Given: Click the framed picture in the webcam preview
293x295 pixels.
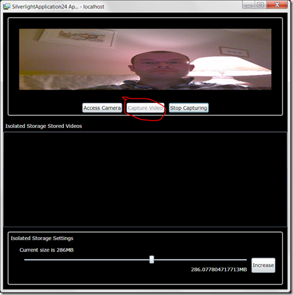Looking at the screenshot, I should [x=78, y=37].
